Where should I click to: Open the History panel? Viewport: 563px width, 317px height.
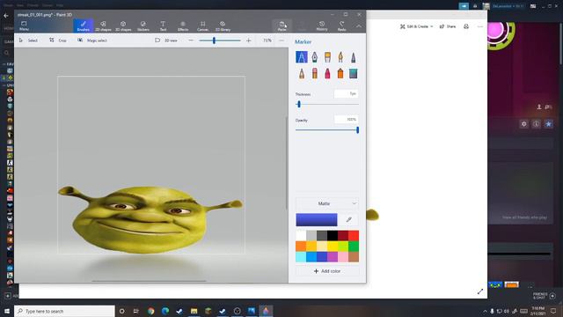click(322, 26)
